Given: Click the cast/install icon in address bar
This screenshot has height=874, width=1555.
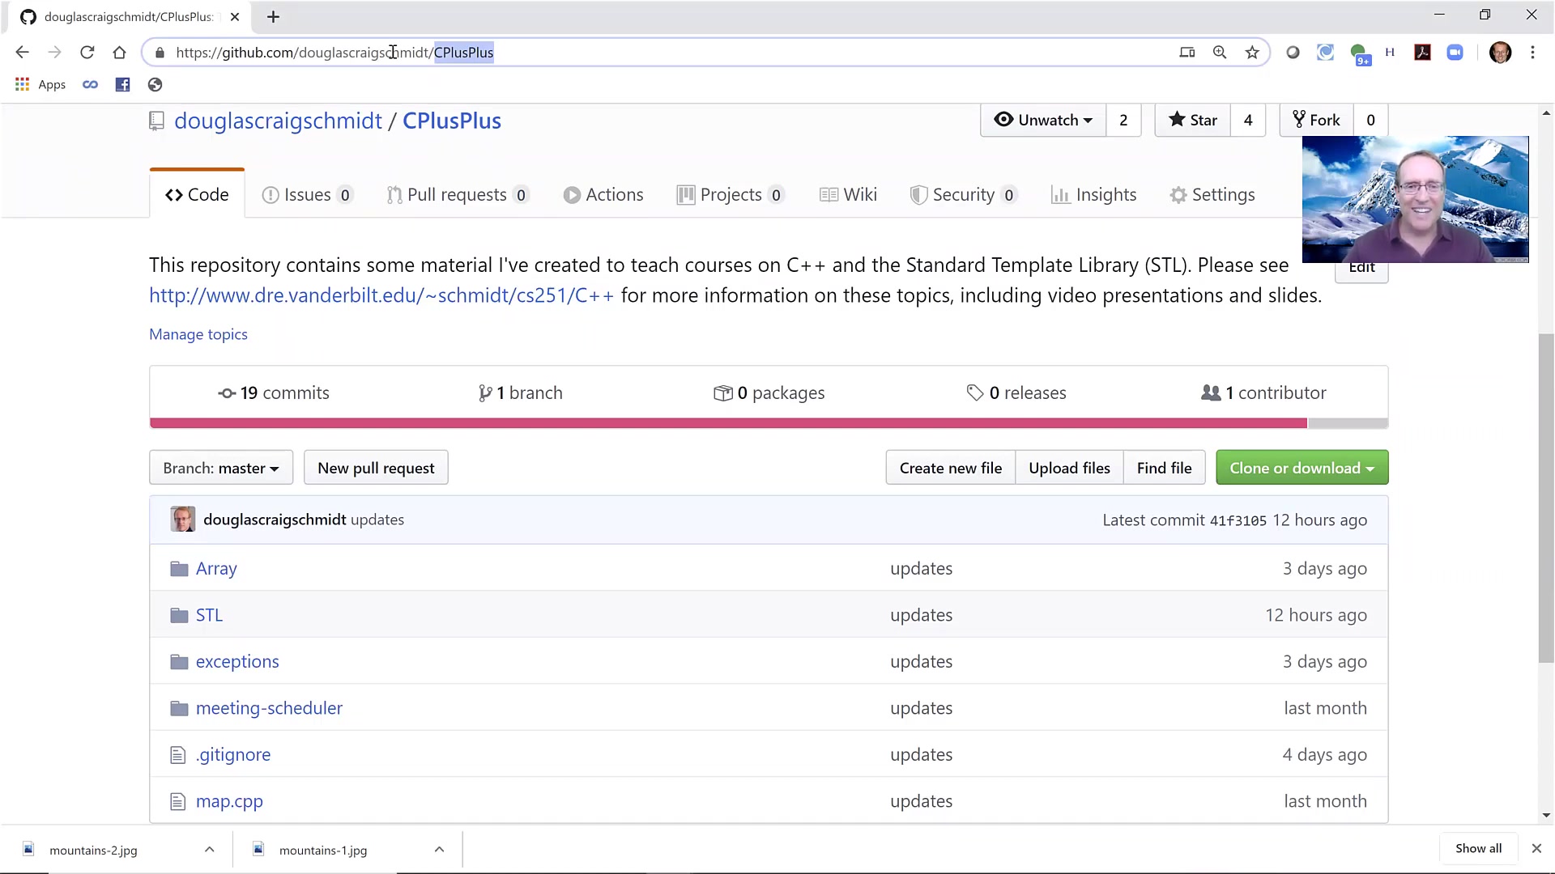Looking at the screenshot, I should [1187, 53].
